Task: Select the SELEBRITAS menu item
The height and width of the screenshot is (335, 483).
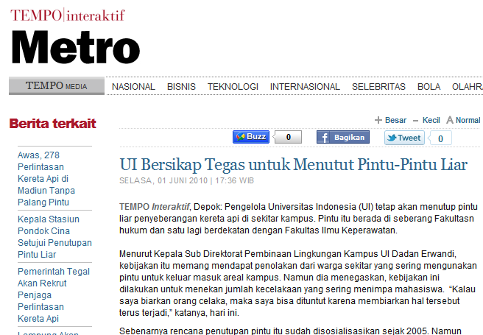Action: (x=378, y=87)
